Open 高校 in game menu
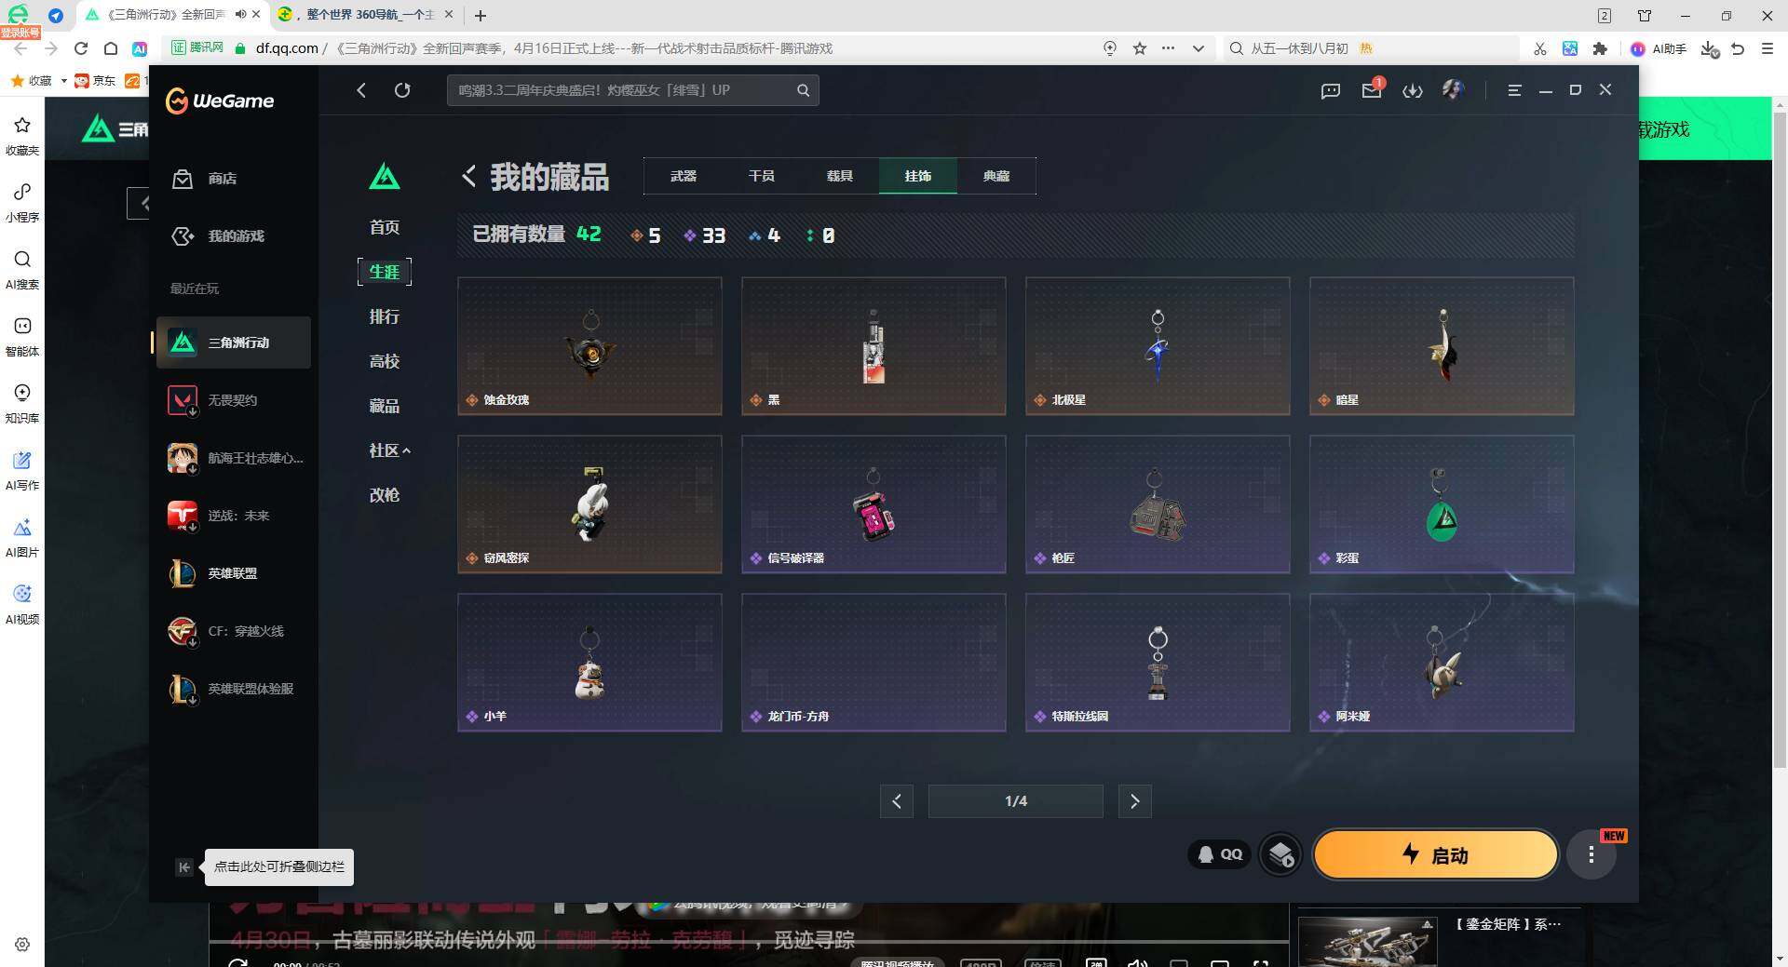 tap(385, 361)
